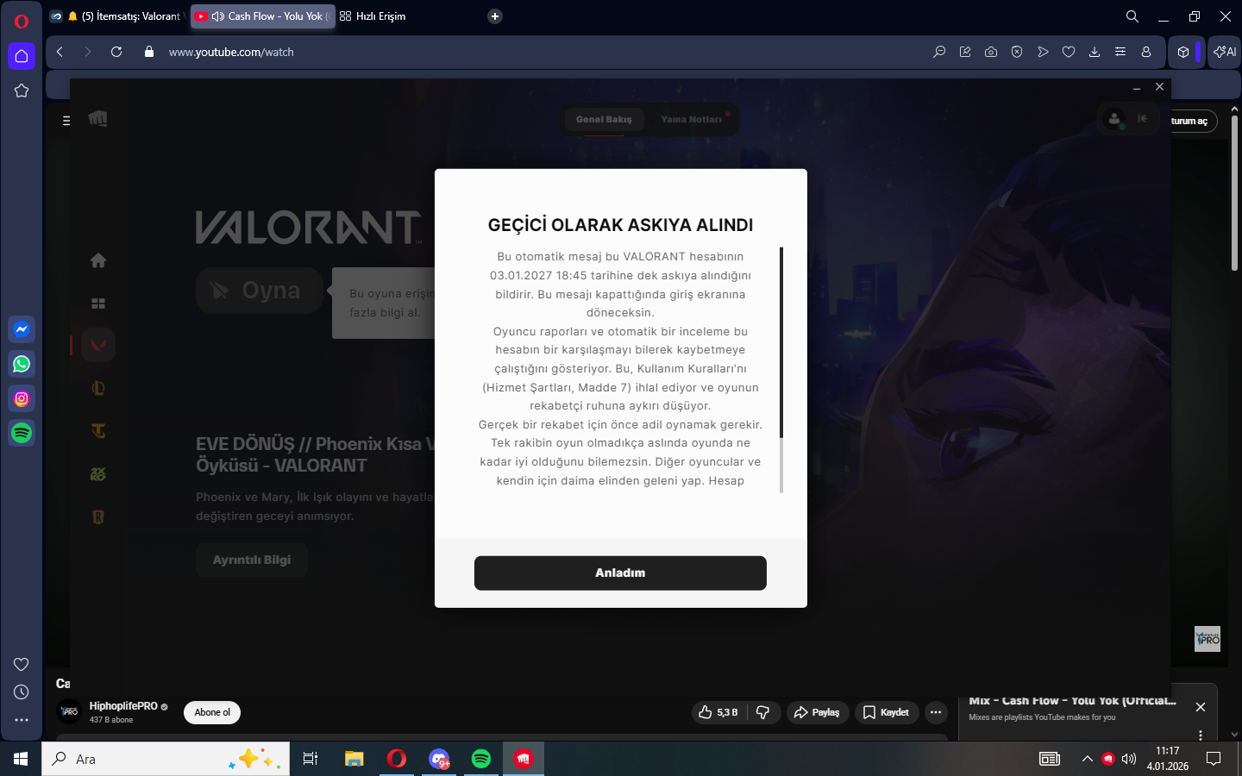Viewport: 1242px width, 776px height.
Task: Open Instagram from Opera sidebar
Action: [x=22, y=398]
